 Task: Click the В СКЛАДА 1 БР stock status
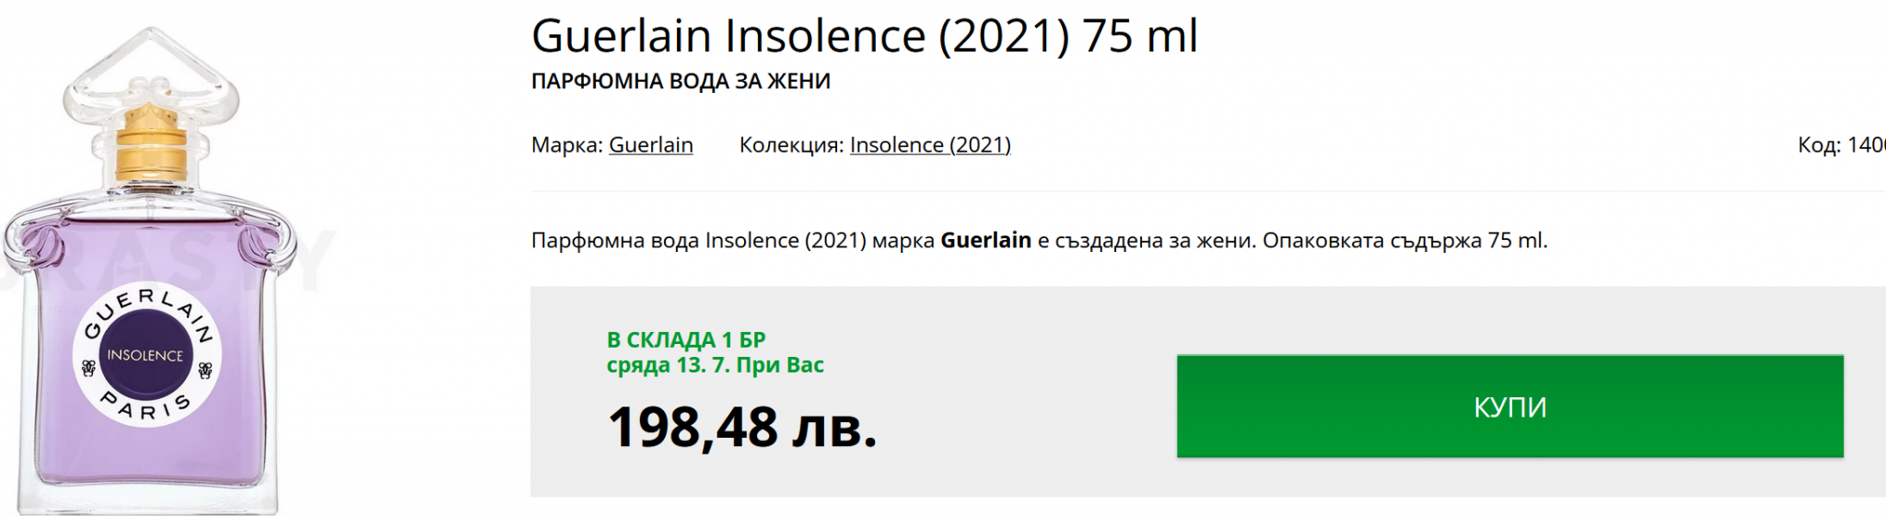[686, 339]
